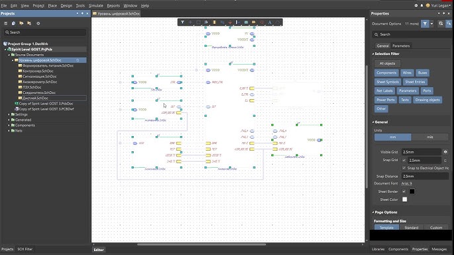Click the open project folder icon
The height and width of the screenshot is (255, 454).
(x=21, y=23)
